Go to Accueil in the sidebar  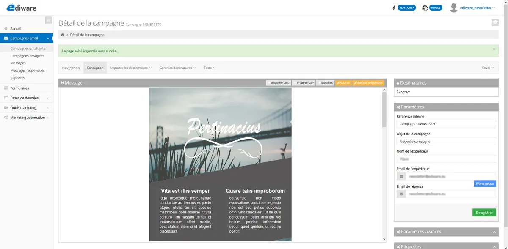(x=16, y=29)
